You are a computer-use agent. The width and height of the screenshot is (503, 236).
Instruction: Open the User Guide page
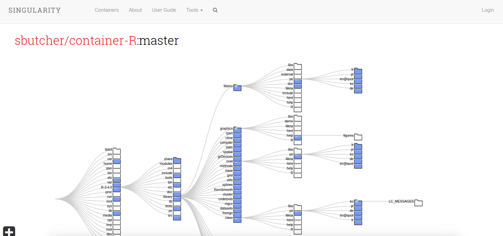[x=164, y=10]
